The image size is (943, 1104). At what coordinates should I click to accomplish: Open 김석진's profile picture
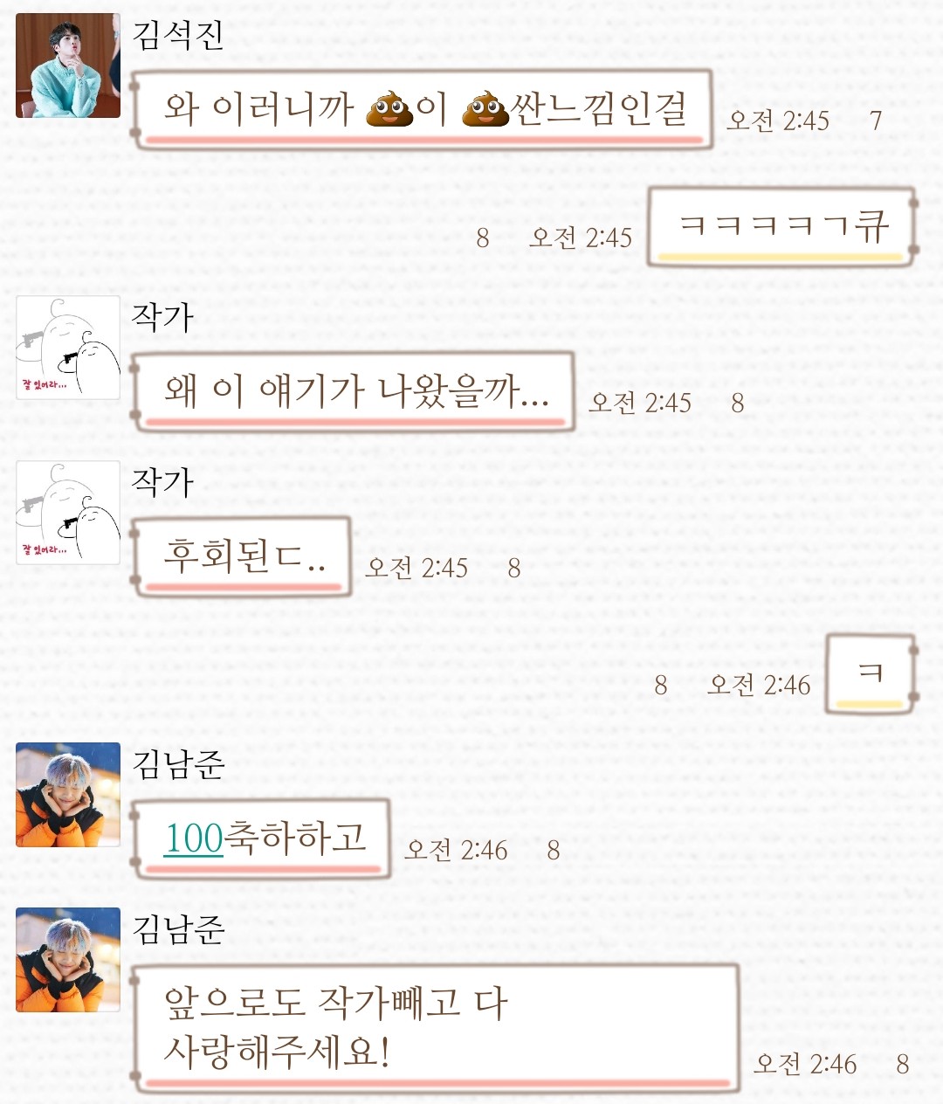pyautogui.click(x=68, y=66)
